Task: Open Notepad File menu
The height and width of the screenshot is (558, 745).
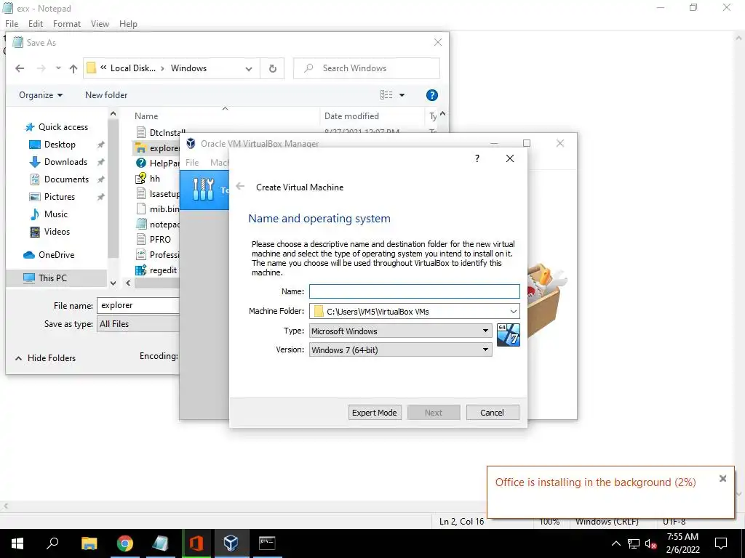Action: (12, 24)
